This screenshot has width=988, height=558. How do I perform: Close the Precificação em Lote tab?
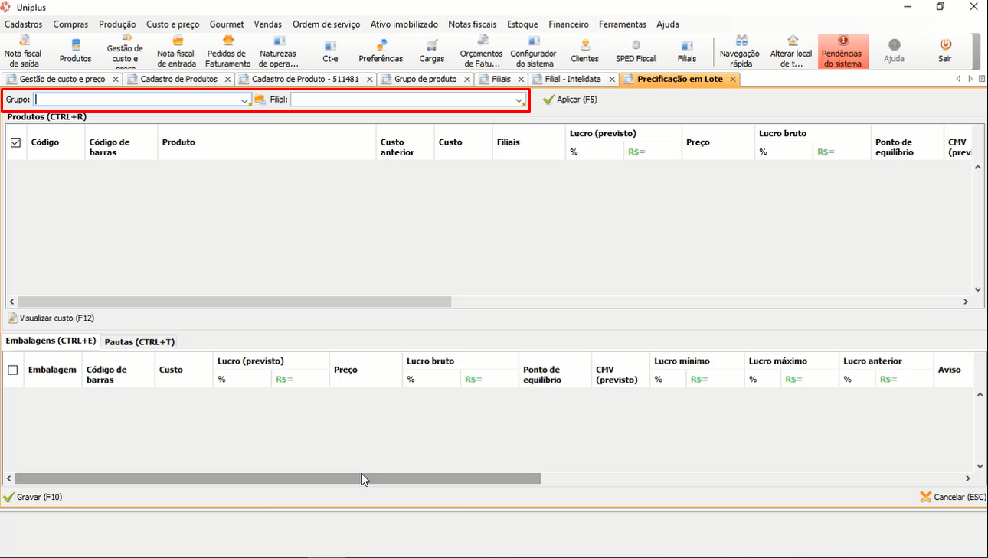point(733,80)
